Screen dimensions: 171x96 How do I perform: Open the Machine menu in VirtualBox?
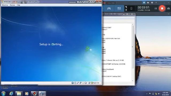point(5,5)
